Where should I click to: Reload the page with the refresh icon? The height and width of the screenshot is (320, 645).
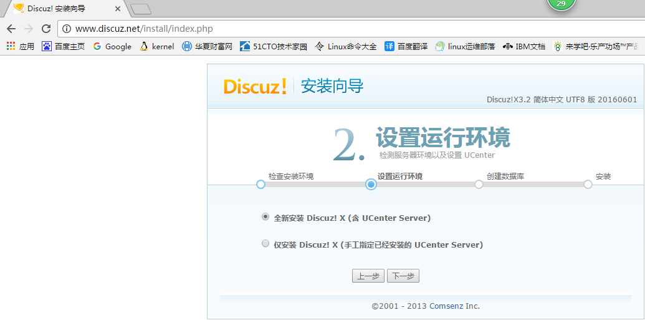46,29
